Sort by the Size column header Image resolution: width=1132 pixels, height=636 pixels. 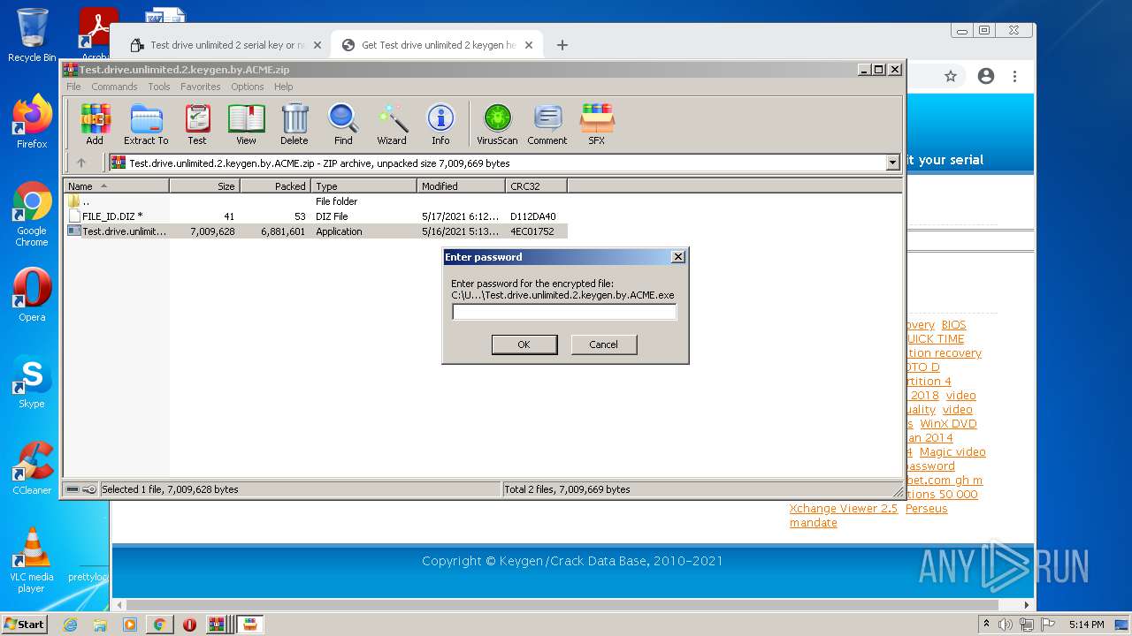[204, 186]
